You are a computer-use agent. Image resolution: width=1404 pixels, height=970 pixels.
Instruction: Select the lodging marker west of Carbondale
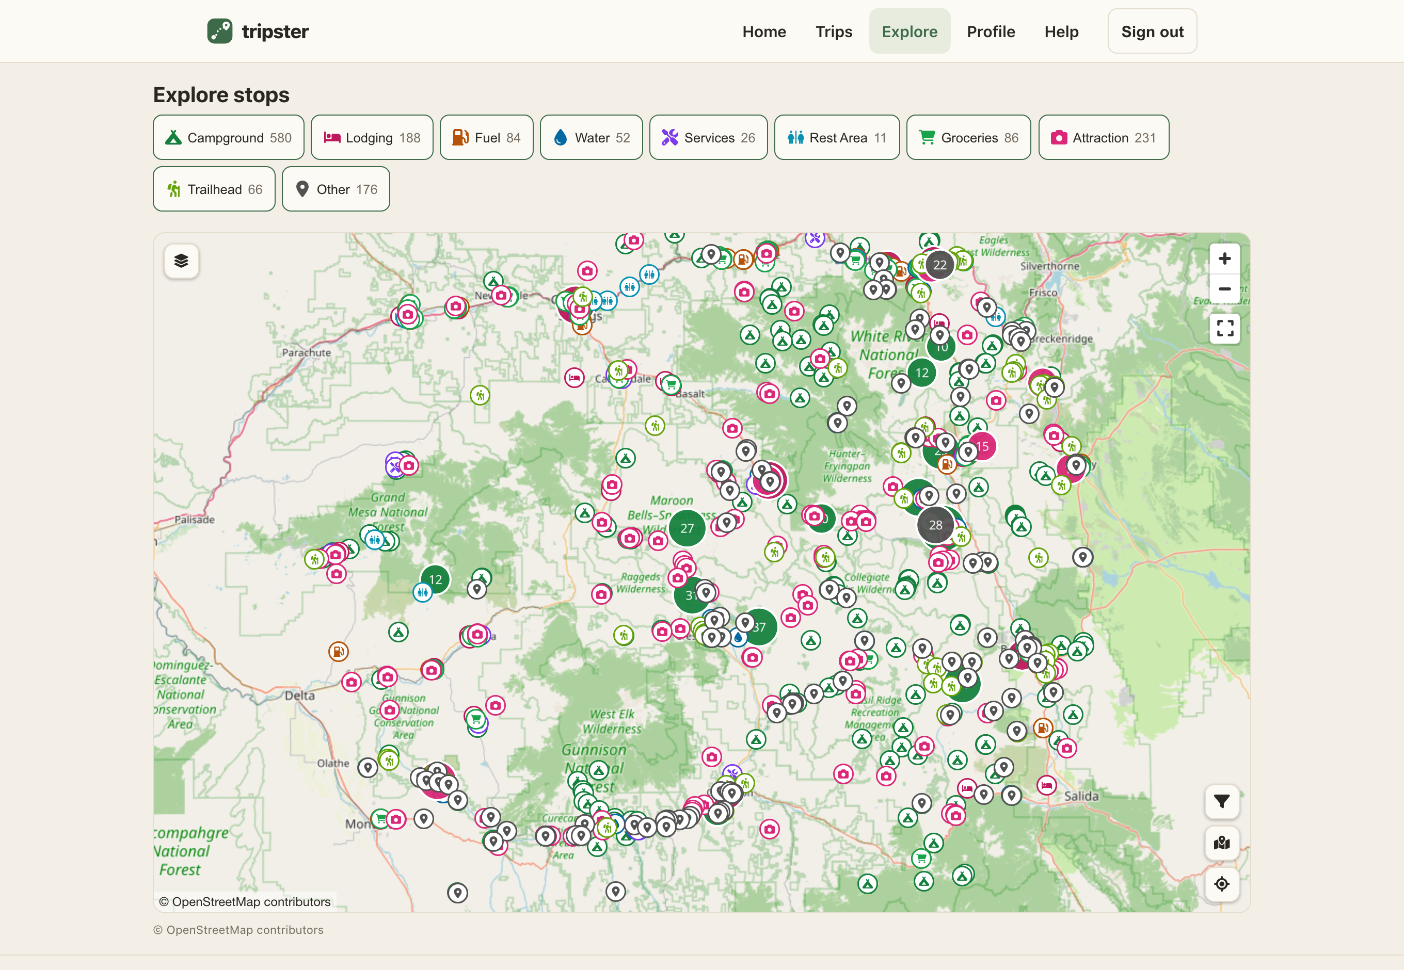pos(574,378)
